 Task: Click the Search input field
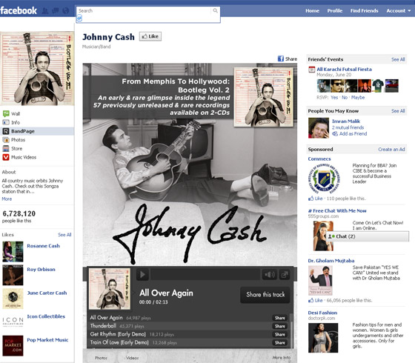145,10
